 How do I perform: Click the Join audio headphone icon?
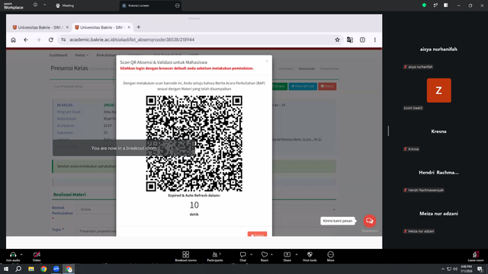[13, 254]
